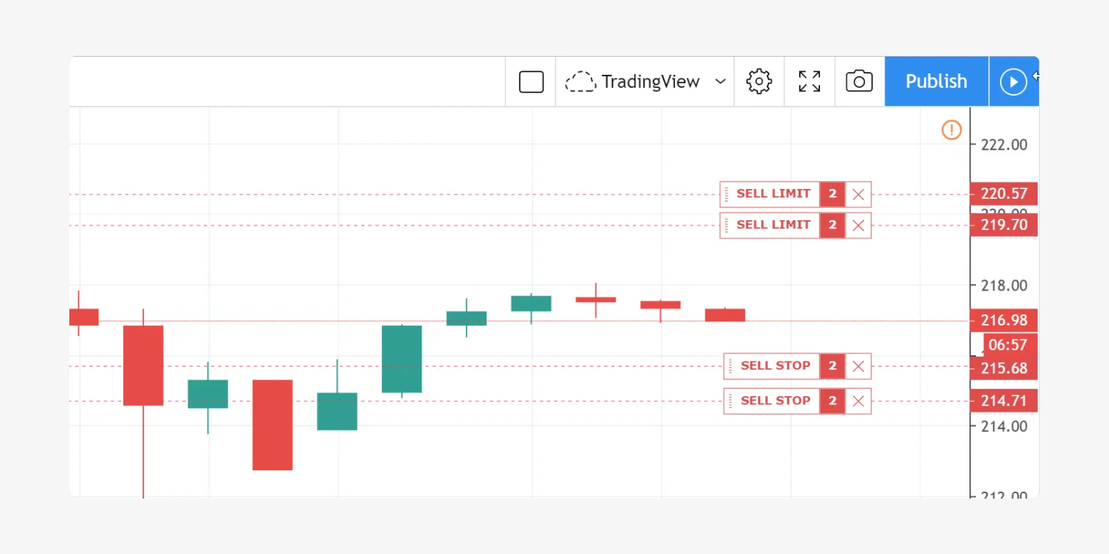The width and height of the screenshot is (1109, 554).
Task: Open the TradingView layout dropdown
Action: click(x=720, y=82)
